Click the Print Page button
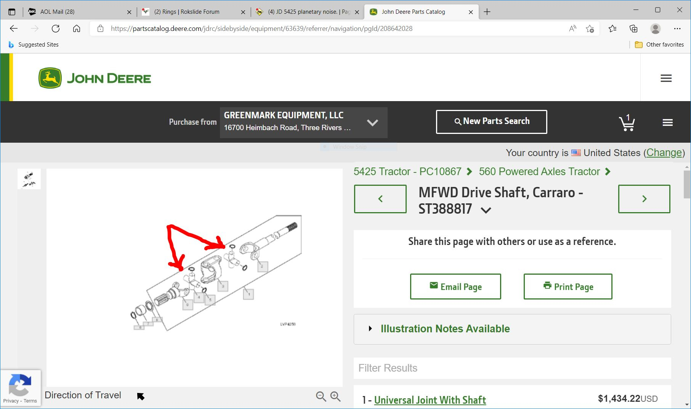The height and width of the screenshot is (409, 691). point(568,287)
